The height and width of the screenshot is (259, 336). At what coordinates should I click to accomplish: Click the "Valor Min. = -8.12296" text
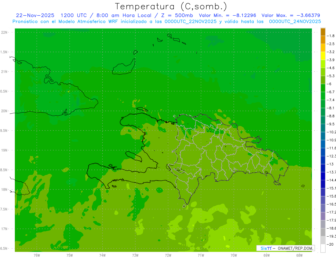click(x=227, y=15)
